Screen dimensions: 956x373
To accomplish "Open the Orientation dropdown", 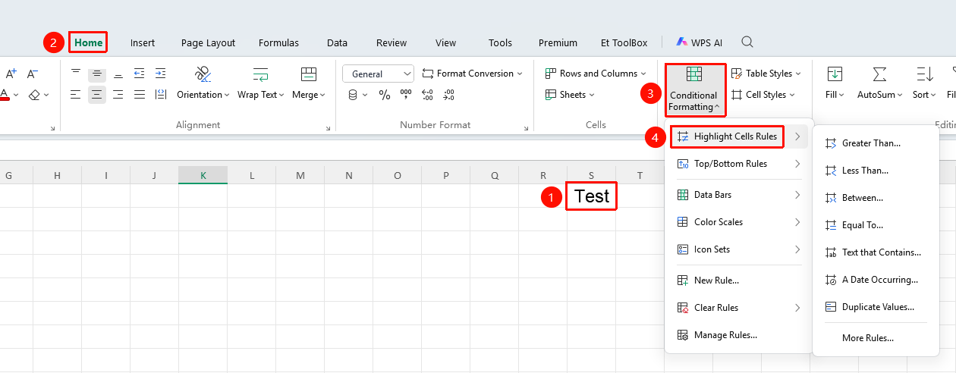I will [203, 95].
